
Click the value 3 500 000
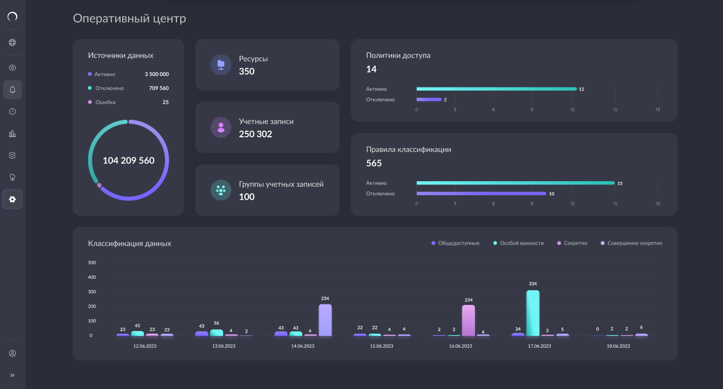[157, 74]
